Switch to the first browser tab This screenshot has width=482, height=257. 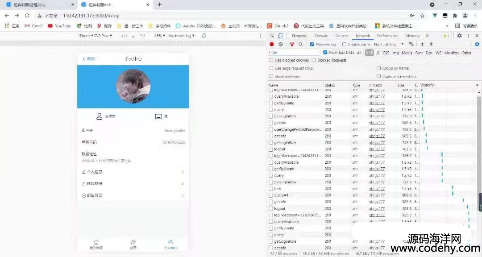pos(39,4)
